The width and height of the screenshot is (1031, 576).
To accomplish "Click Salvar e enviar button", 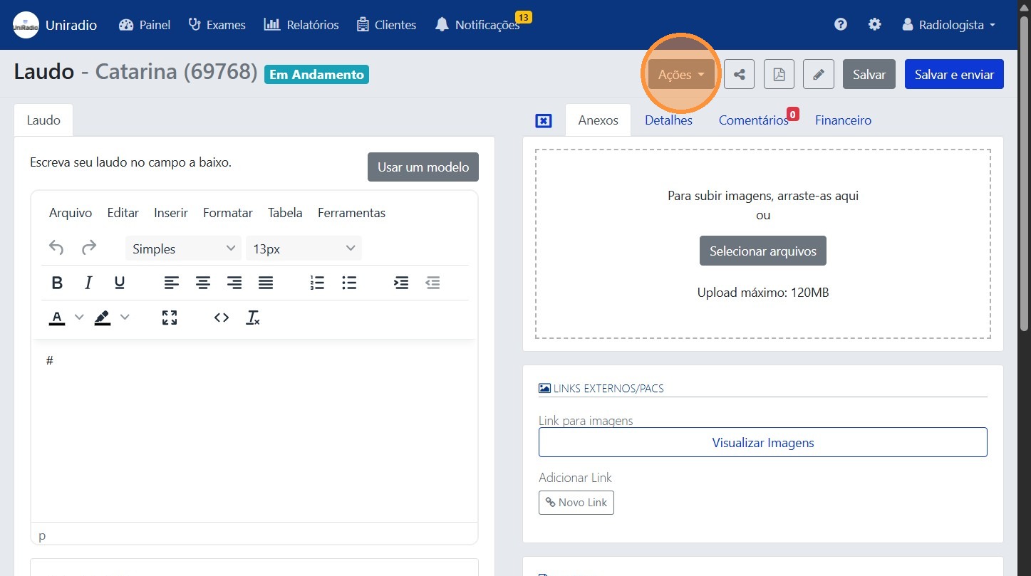I will tap(953, 75).
